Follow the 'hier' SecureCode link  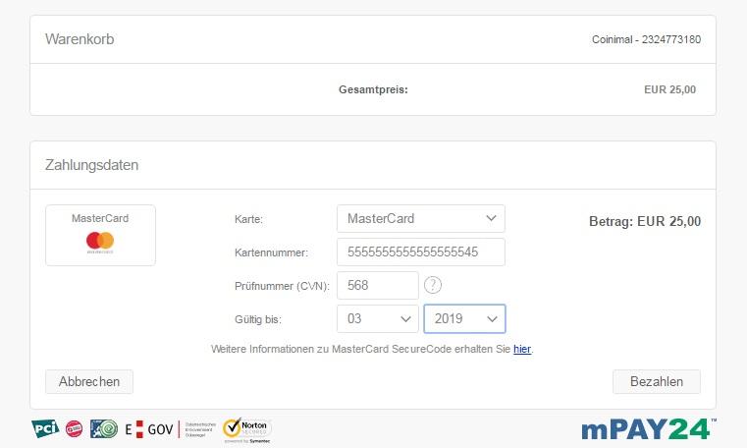pos(522,349)
